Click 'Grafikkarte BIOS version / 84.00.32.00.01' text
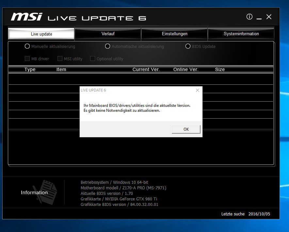 (120, 204)
